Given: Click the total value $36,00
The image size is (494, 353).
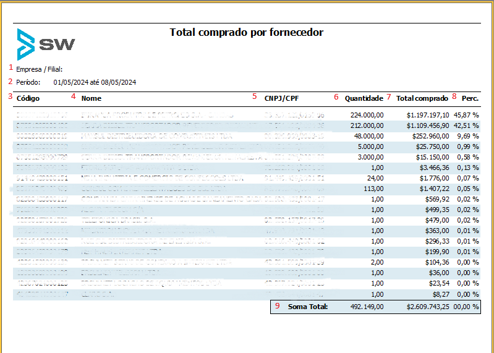Looking at the screenshot, I should click(x=439, y=273).
